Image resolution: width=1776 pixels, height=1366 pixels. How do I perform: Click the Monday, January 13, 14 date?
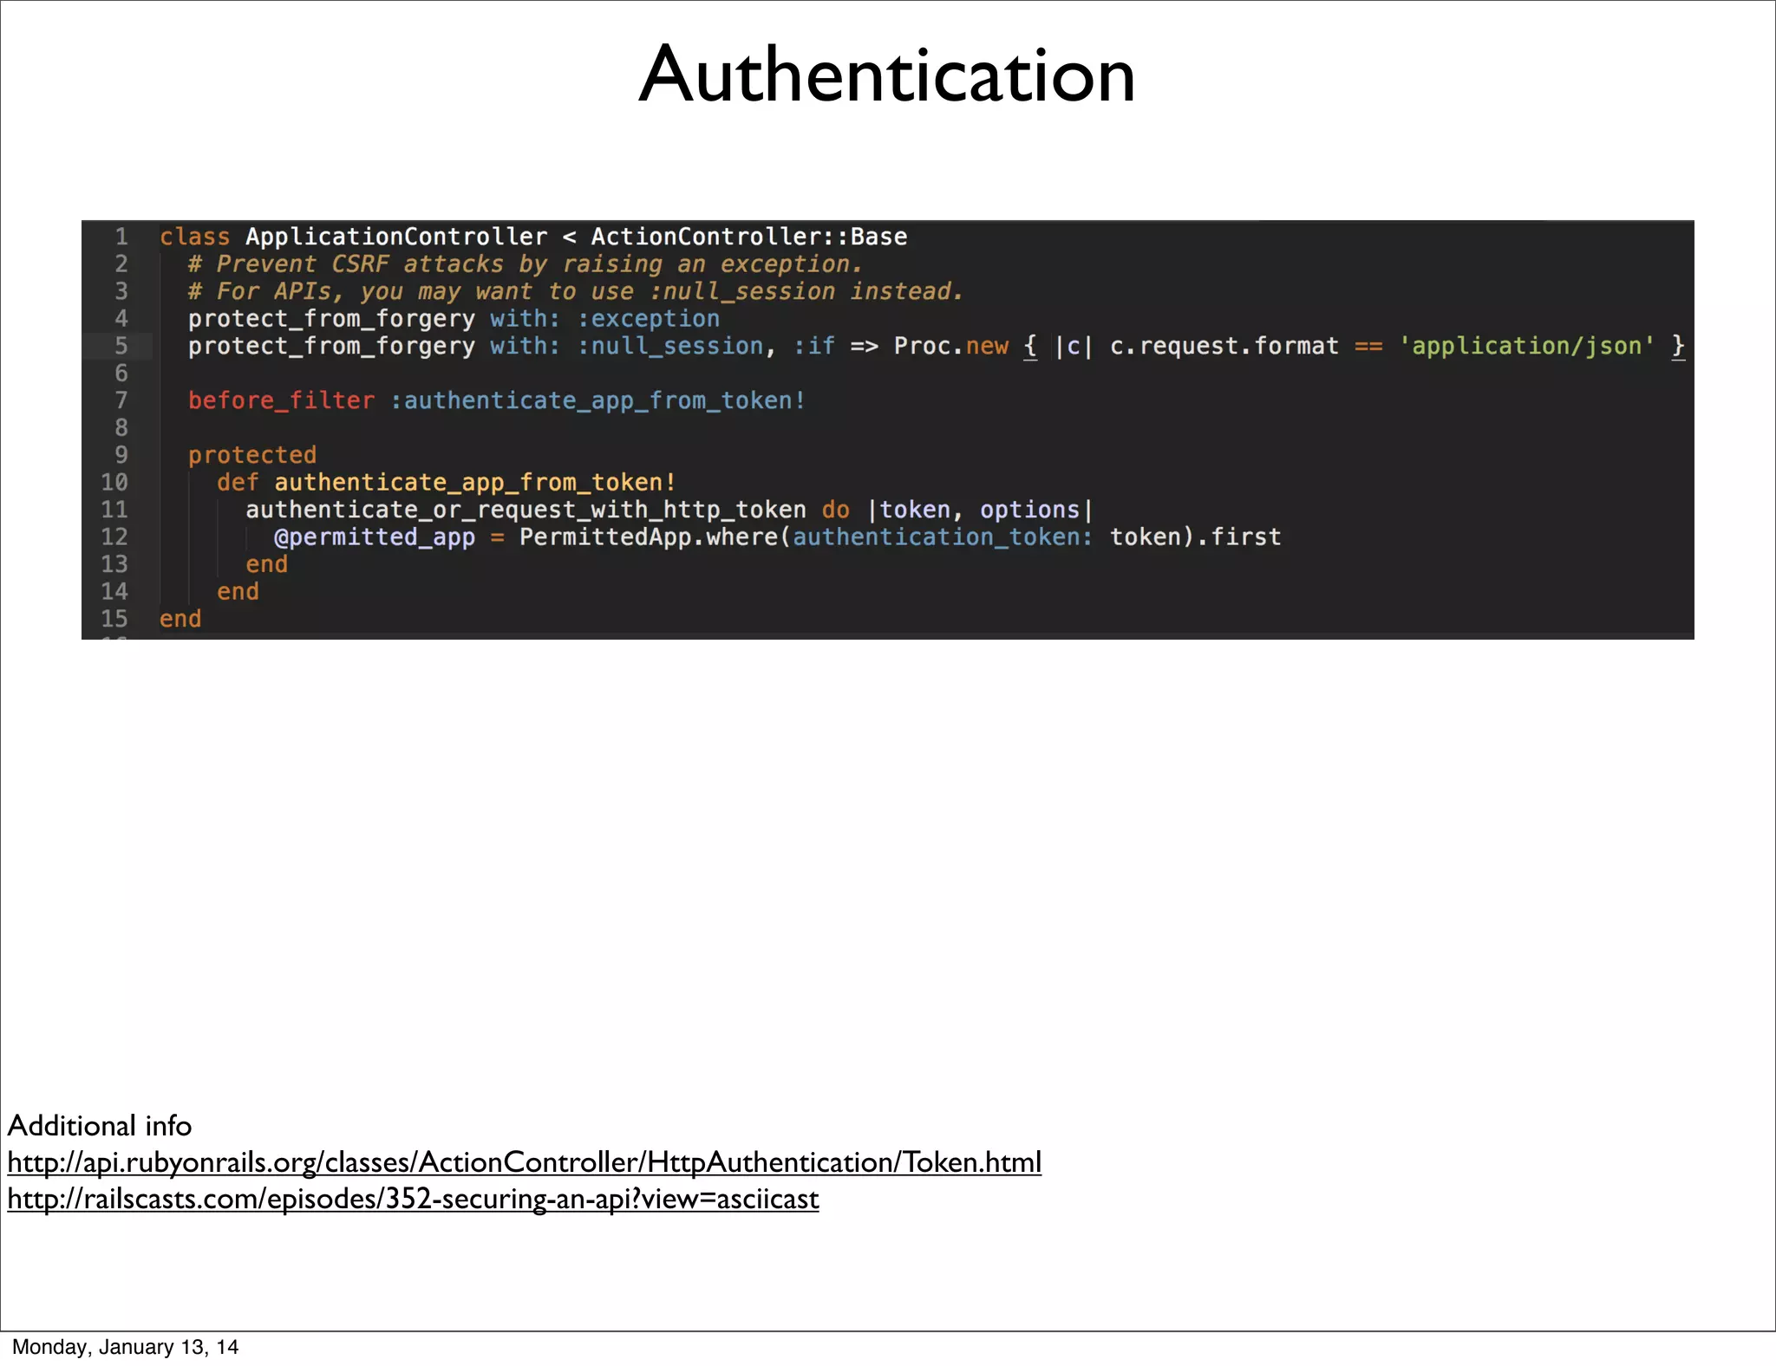(x=125, y=1346)
